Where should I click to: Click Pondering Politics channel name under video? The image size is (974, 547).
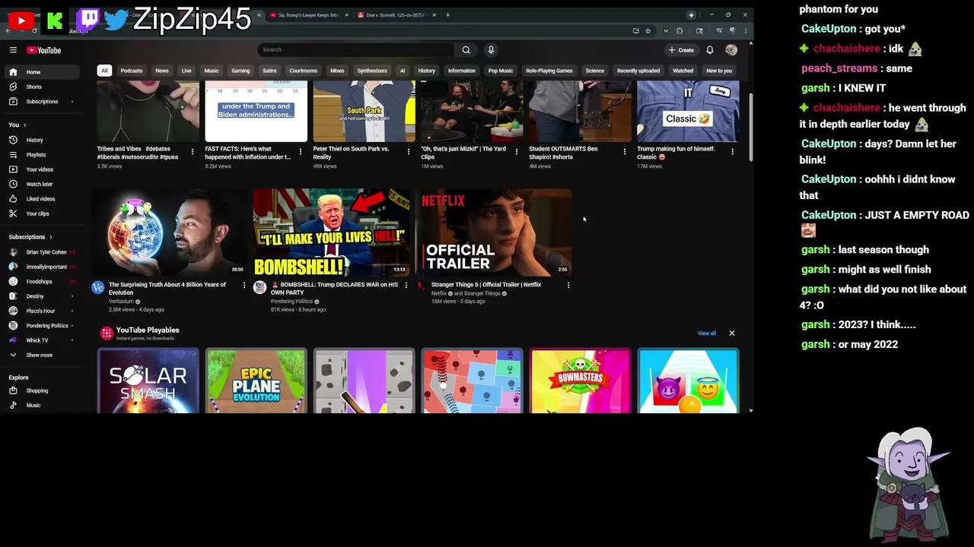(291, 302)
